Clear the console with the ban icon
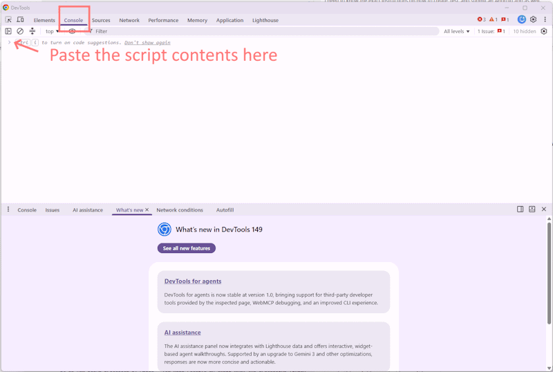This screenshot has width=553, height=372. click(20, 31)
